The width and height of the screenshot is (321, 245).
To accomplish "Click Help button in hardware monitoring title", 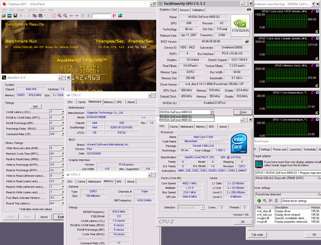I will point(313,4).
